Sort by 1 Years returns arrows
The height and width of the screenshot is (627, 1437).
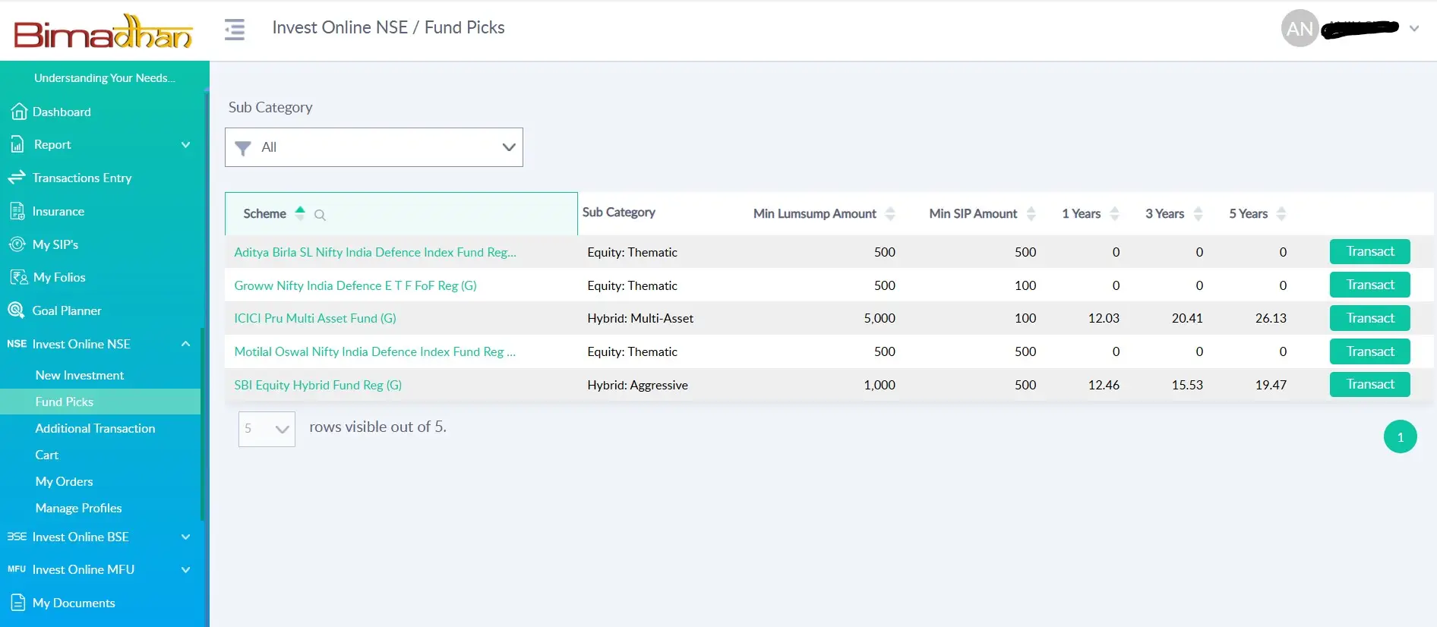1114,214
